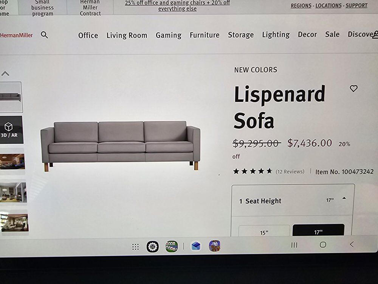Open recent apps navigation button
The width and height of the screenshot is (378, 284).
[294, 245]
